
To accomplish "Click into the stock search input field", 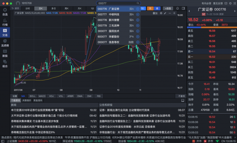I will click(x=116, y=3).
